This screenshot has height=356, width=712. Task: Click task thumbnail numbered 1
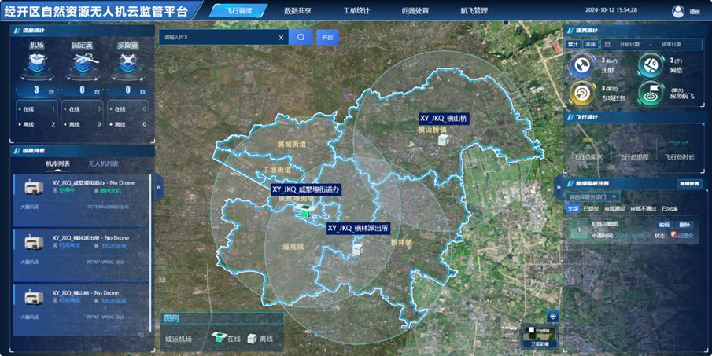[579, 230]
